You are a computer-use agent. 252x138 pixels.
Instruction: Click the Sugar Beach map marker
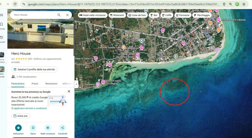tap(176, 56)
